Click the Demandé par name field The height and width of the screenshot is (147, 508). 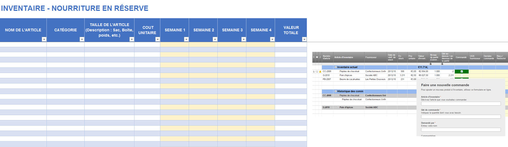coord(461,130)
